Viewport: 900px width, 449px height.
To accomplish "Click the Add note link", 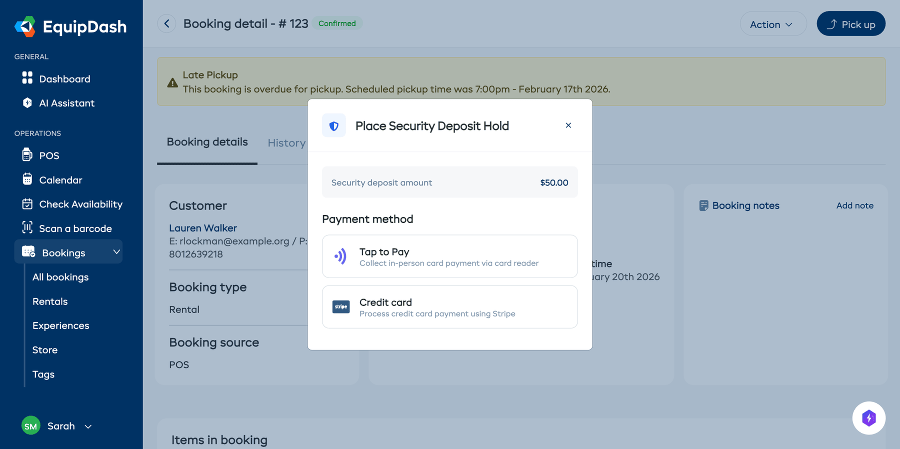I will pos(855,205).
